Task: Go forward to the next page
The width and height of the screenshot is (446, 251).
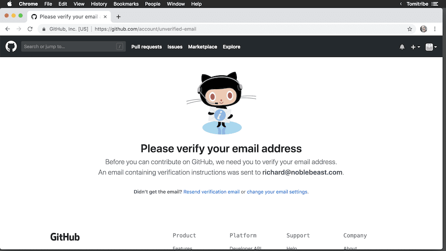Action: (x=19, y=29)
